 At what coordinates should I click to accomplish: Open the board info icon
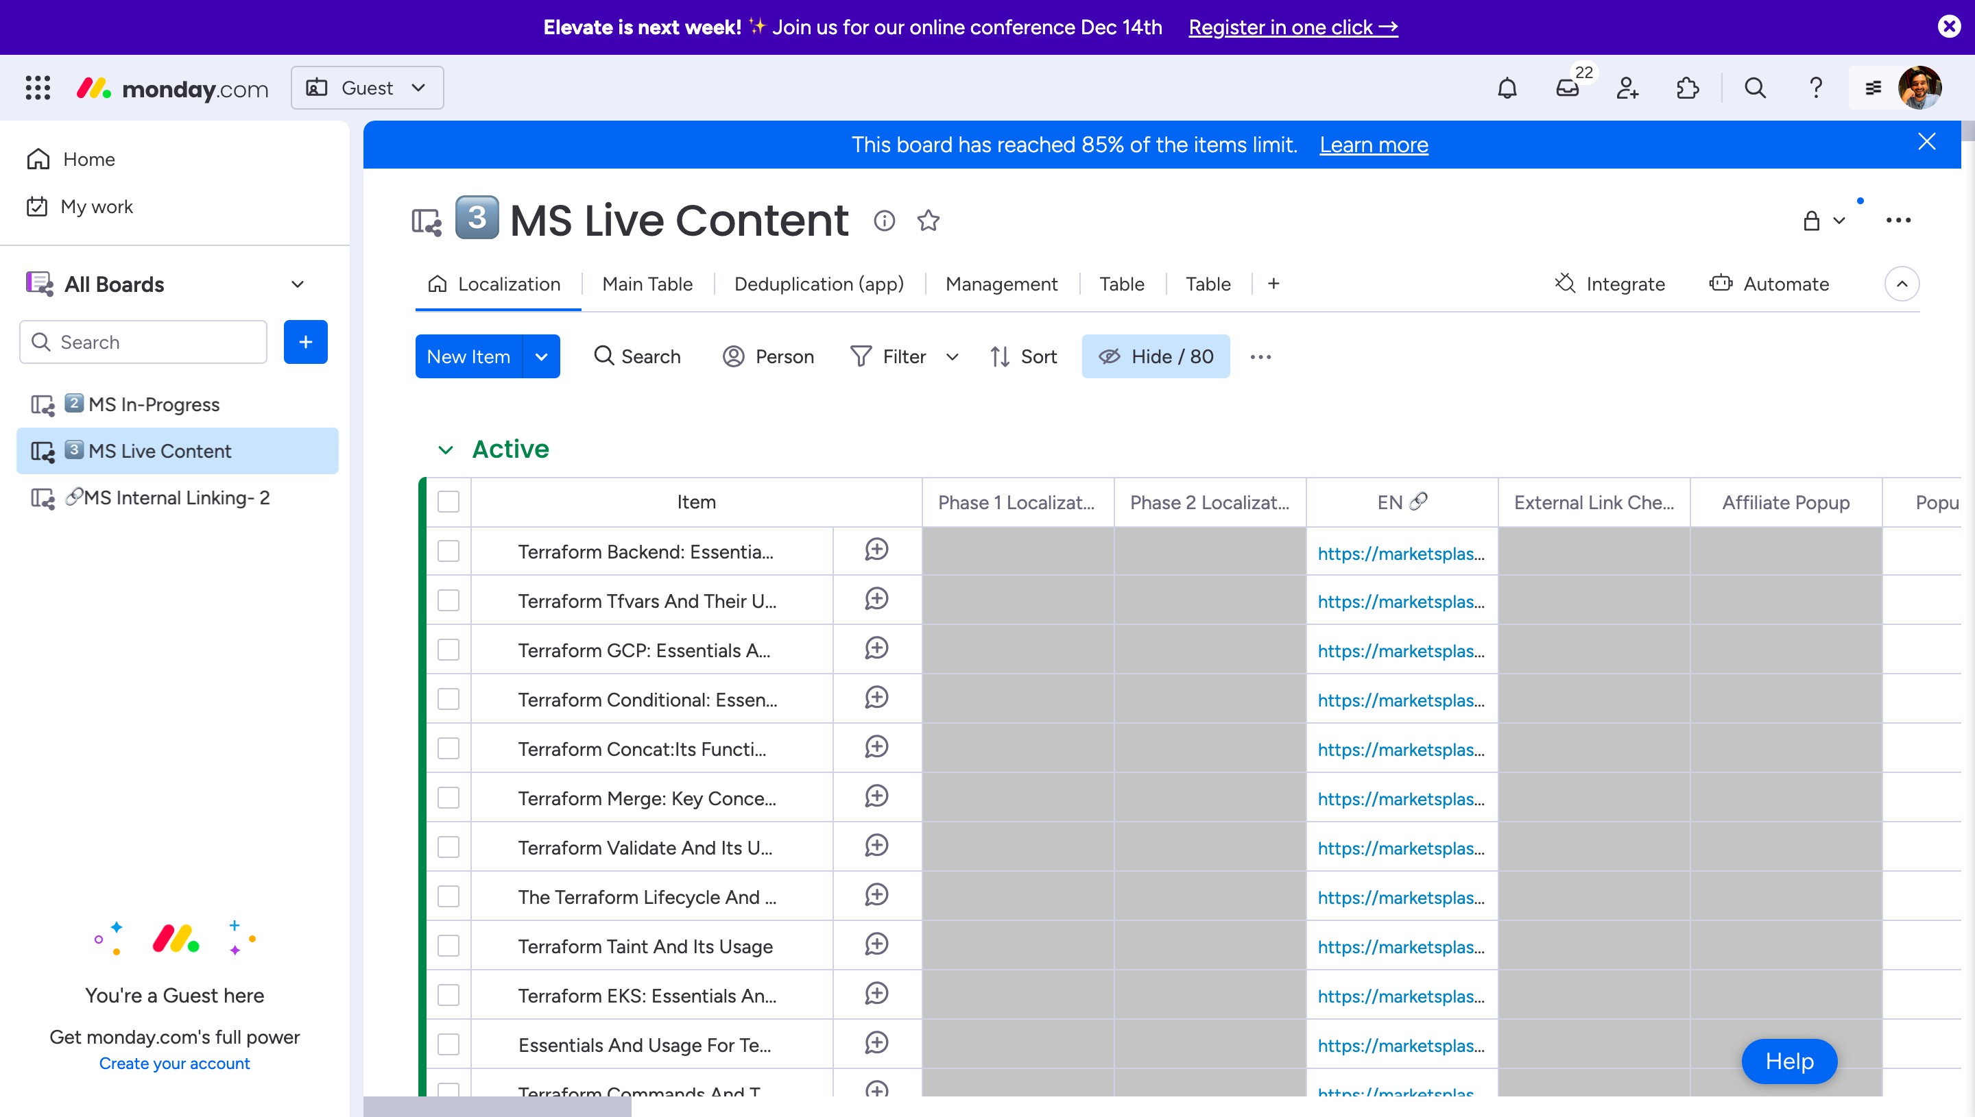pyautogui.click(x=884, y=221)
